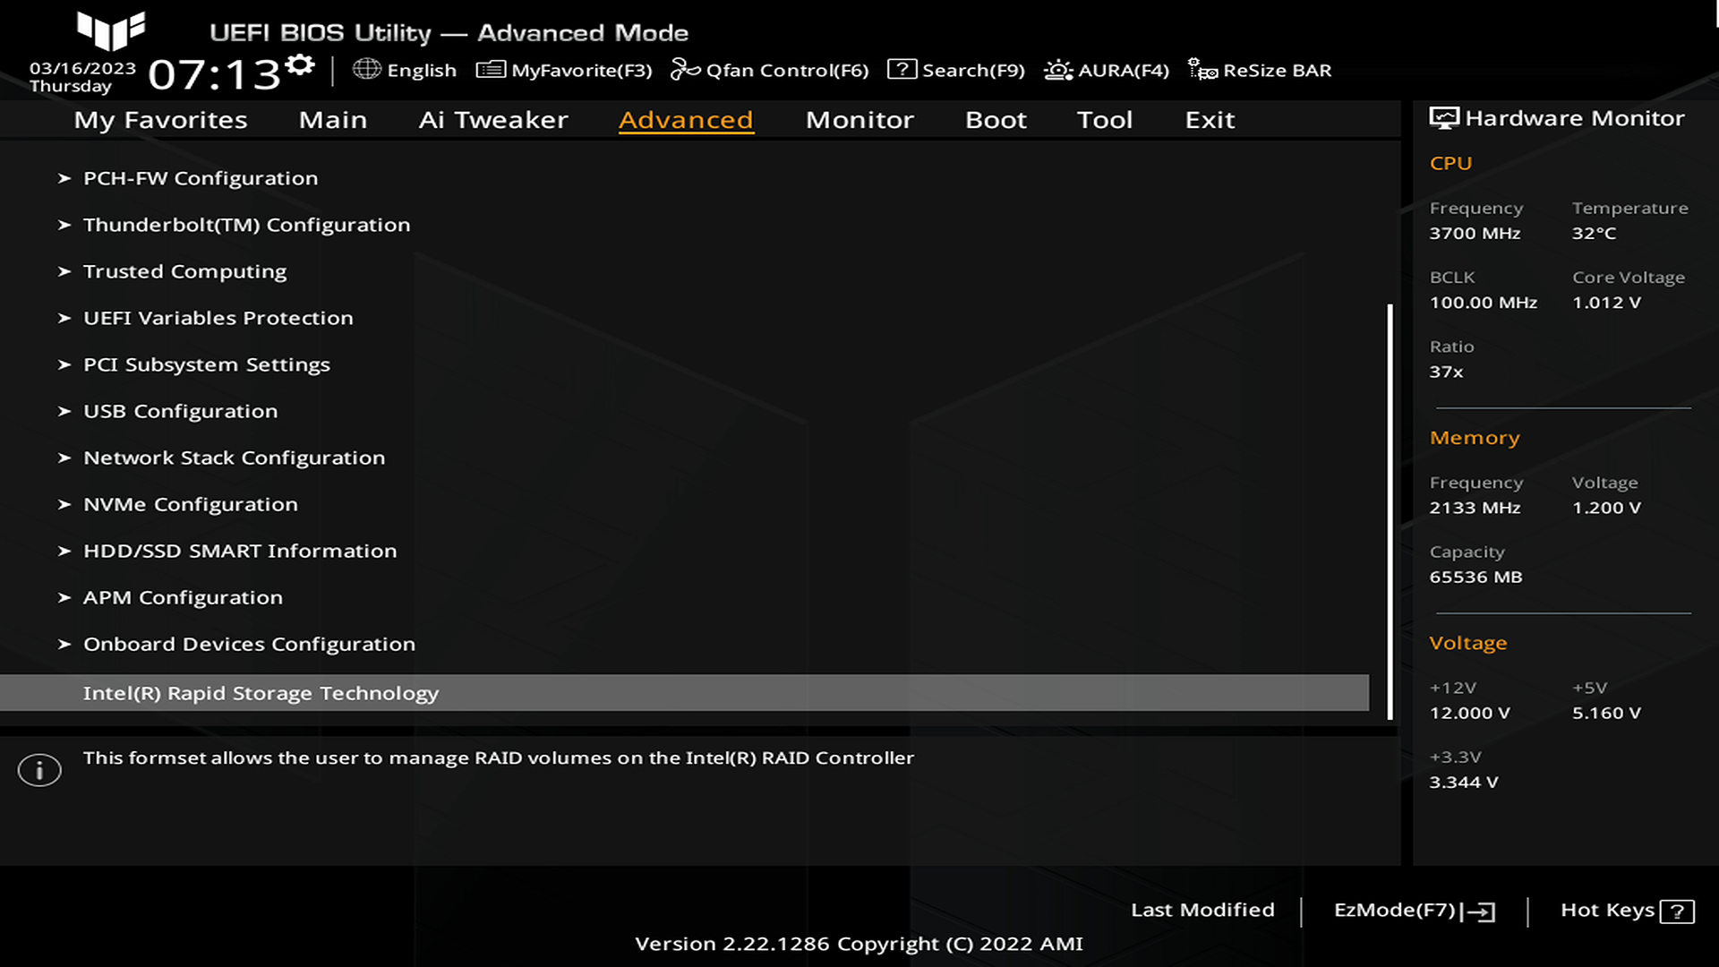Screen dimensions: 1719x967
Task: Open USB Configuration entry
Action: click(x=180, y=411)
